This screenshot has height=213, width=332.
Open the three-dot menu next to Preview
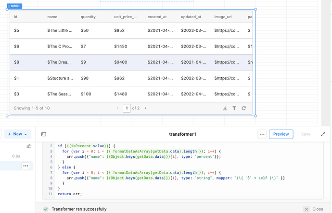tap(262, 134)
